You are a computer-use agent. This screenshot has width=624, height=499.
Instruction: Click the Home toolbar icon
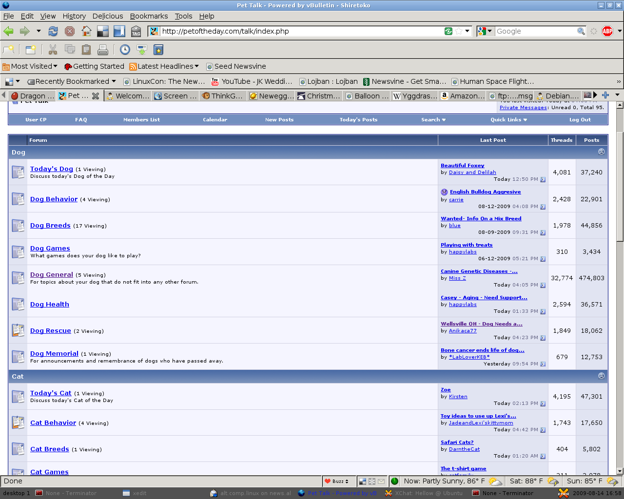point(86,31)
